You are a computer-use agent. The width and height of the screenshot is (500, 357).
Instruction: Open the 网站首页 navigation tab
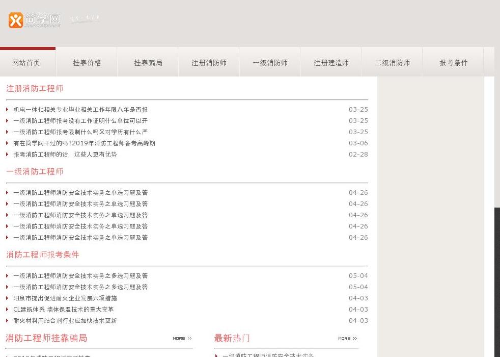tap(26, 63)
